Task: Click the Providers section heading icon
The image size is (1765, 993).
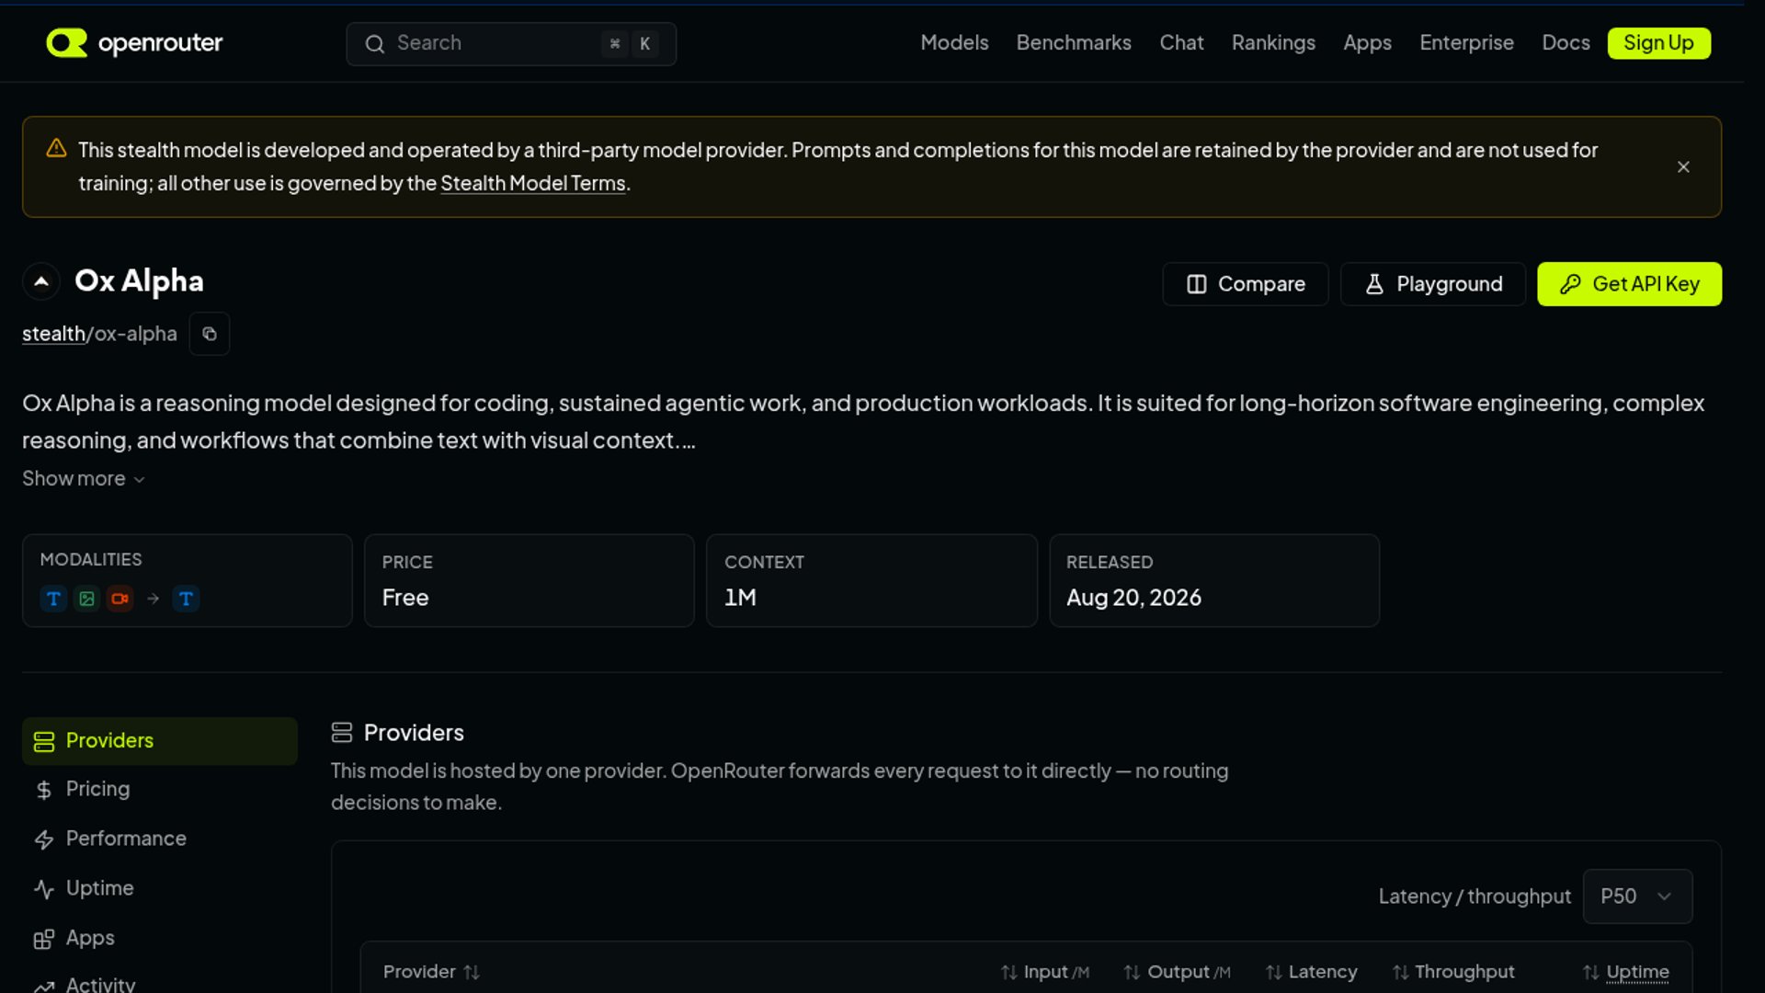Action: [342, 733]
